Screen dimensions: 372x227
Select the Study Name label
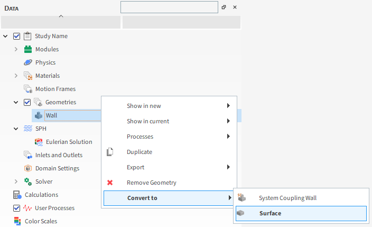(51, 36)
